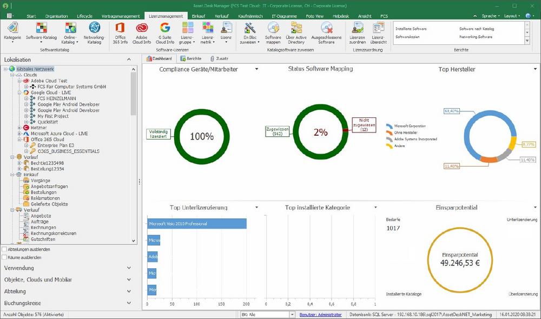
Task: Switch to the Berichte view tab
Action: (x=191, y=58)
